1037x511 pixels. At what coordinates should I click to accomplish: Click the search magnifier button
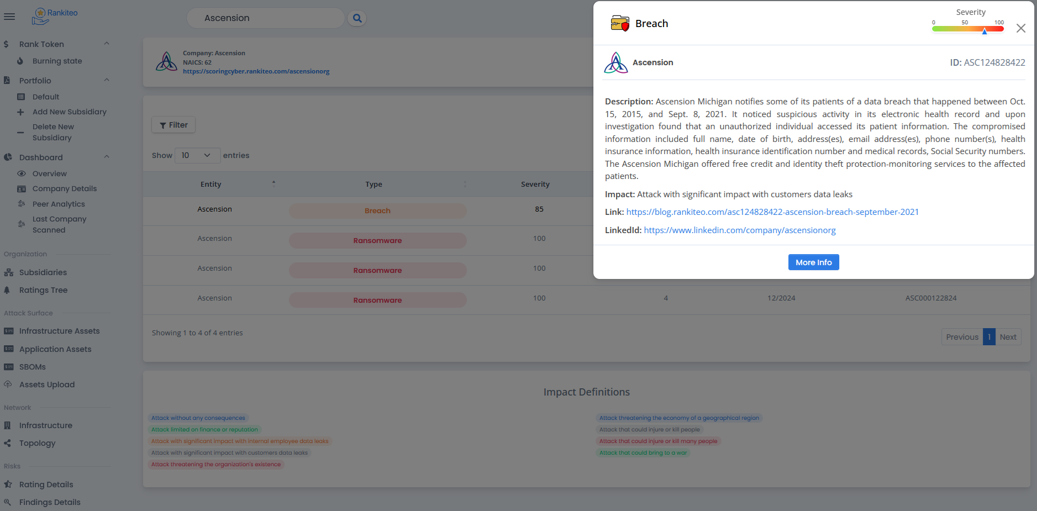coord(357,18)
